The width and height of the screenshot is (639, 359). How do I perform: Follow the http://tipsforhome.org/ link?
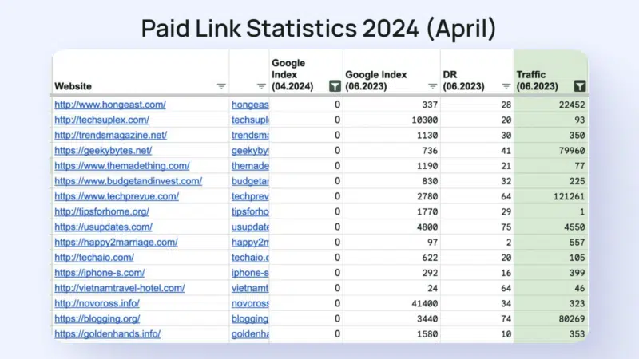(102, 211)
